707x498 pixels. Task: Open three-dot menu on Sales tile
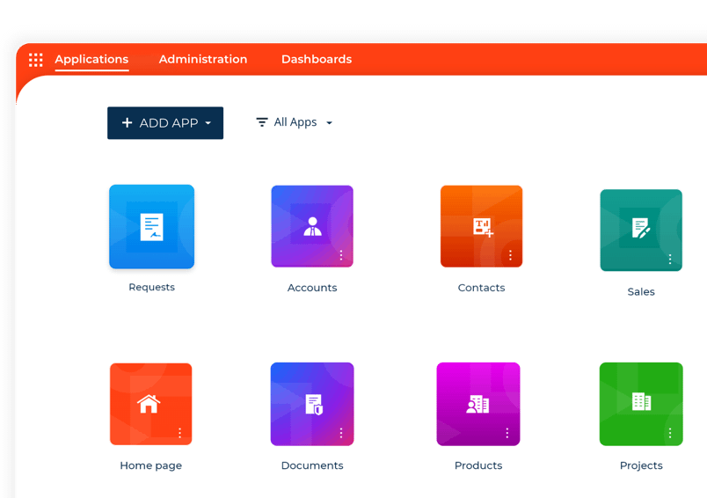point(670,260)
